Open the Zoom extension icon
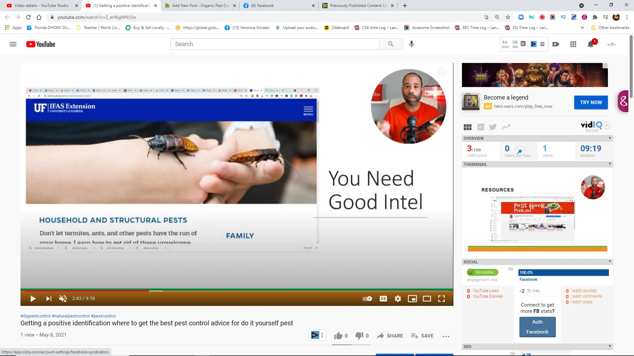The width and height of the screenshot is (634, 356). [x=521, y=17]
